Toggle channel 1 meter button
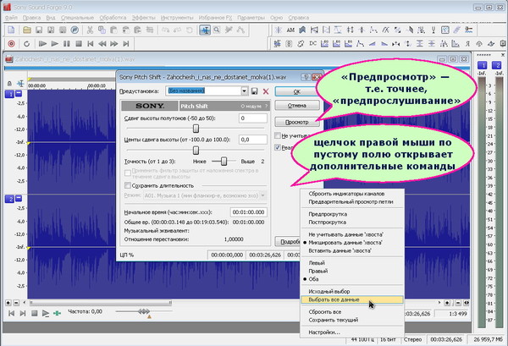Viewport: 508px width, 346px height. 483,65
